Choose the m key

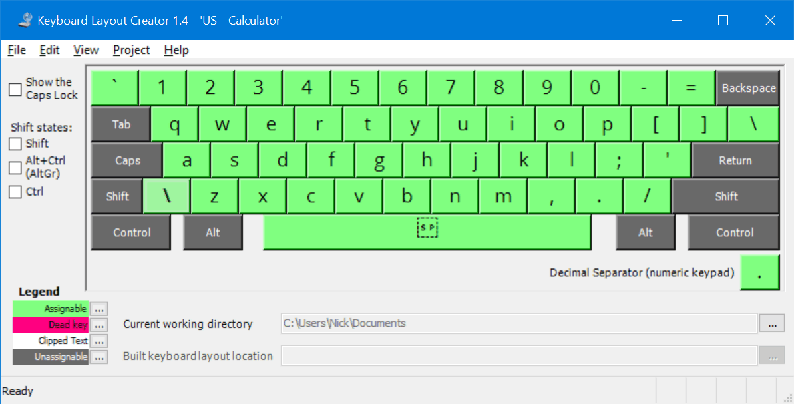tap(503, 196)
